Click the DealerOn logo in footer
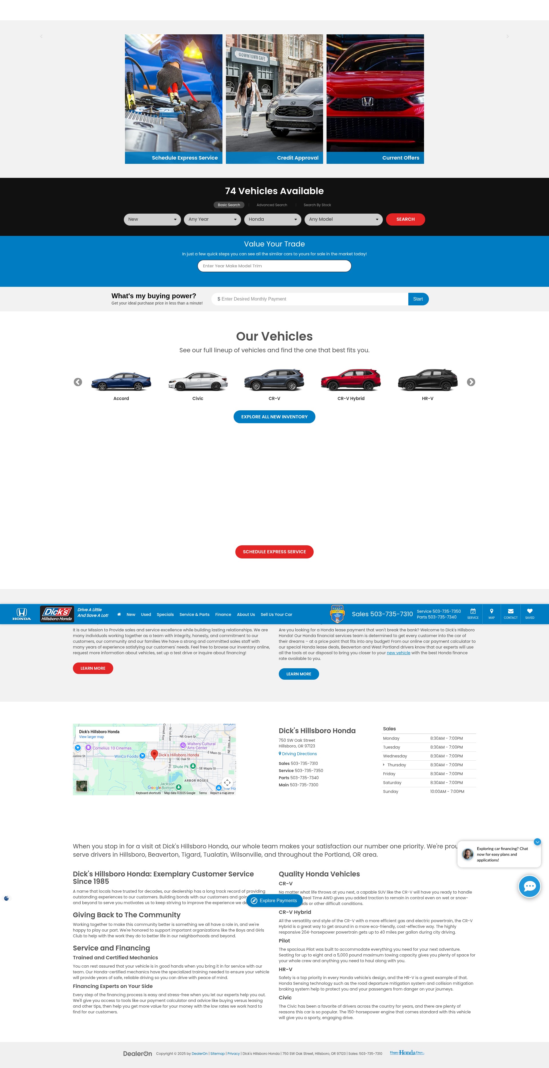The image size is (549, 1068). [x=137, y=1053]
